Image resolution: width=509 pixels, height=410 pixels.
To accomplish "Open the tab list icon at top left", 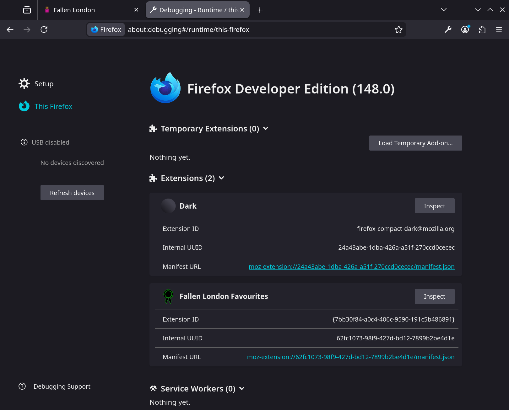I will click(x=27, y=10).
